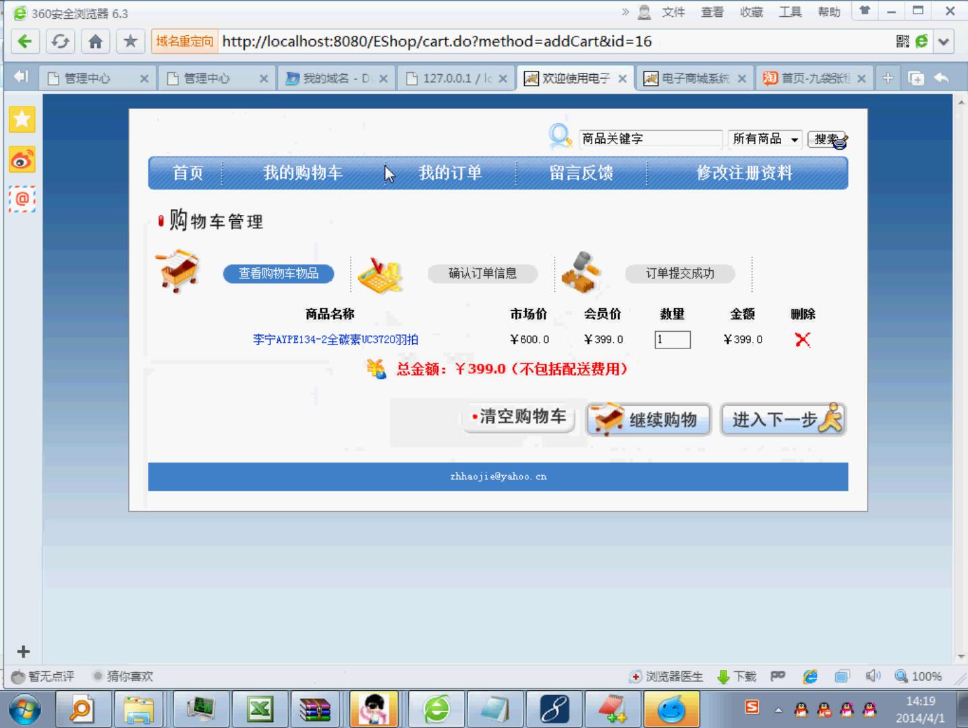The height and width of the screenshot is (728, 968).
Task: Click the 确认订单信息 step label
Action: click(x=482, y=273)
